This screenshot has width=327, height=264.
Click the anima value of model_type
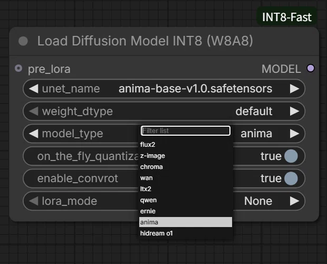point(256,134)
